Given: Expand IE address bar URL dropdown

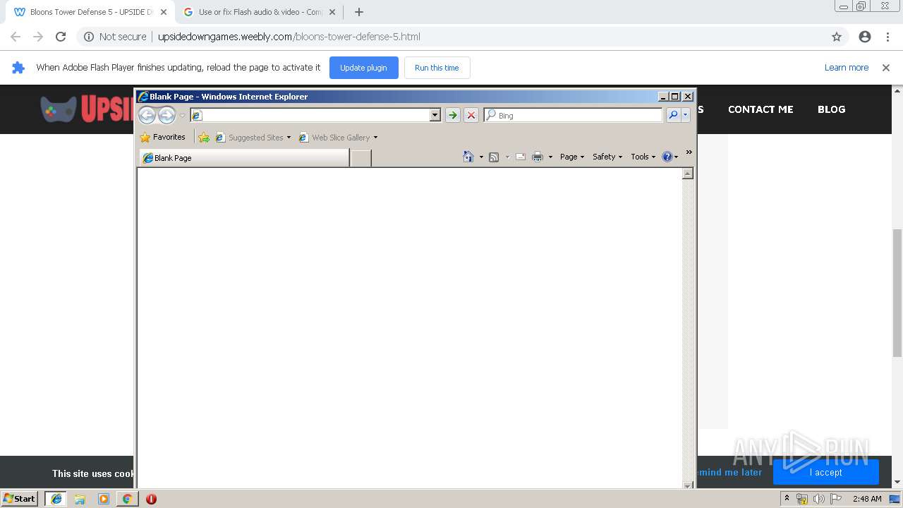Looking at the screenshot, I should click(435, 115).
